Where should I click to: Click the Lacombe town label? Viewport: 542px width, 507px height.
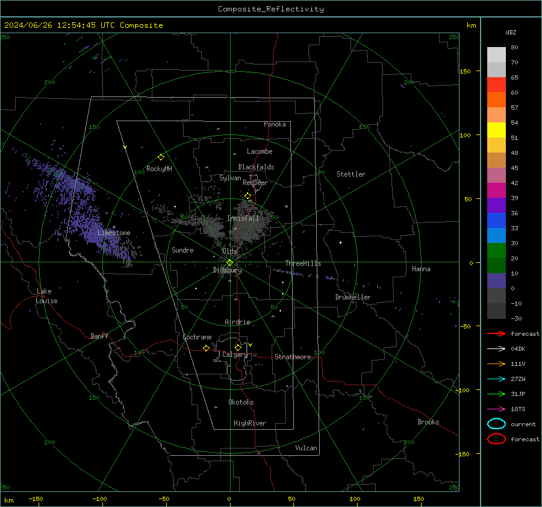[260, 151]
